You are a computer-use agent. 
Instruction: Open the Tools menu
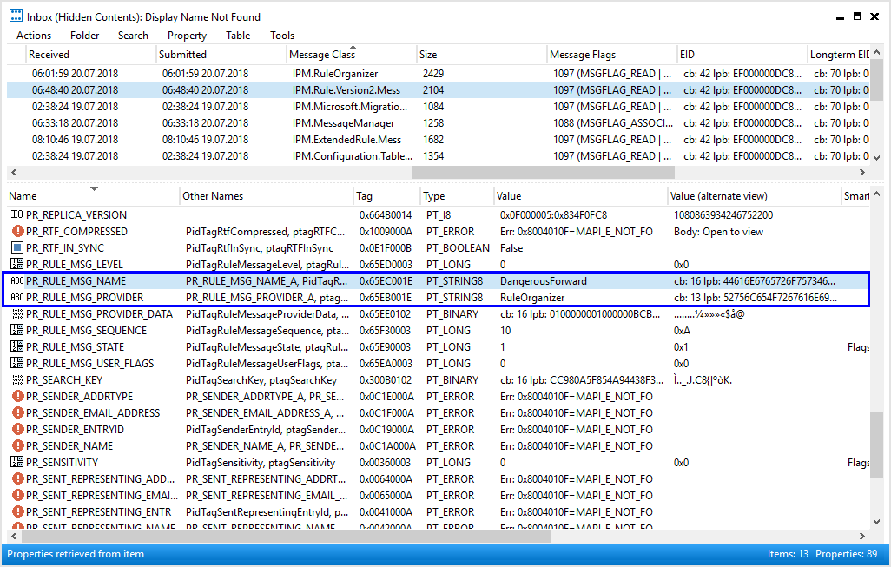tap(282, 36)
